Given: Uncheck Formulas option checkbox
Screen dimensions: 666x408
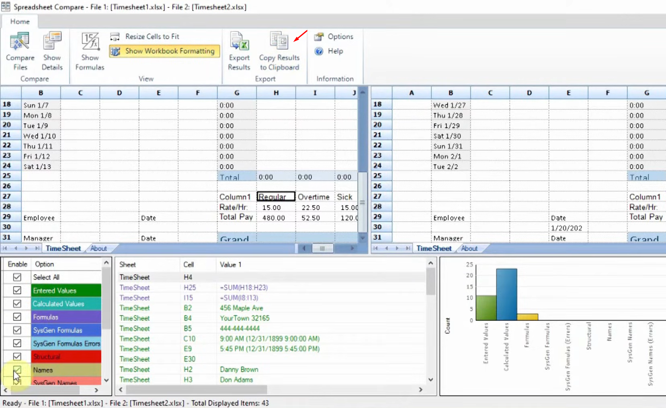Looking at the screenshot, I should tap(17, 317).
